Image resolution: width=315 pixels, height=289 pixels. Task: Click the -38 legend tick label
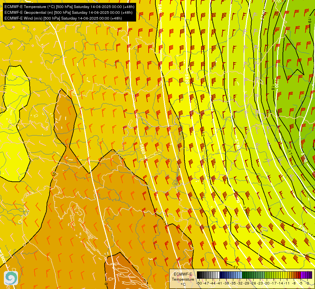[227, 283]
